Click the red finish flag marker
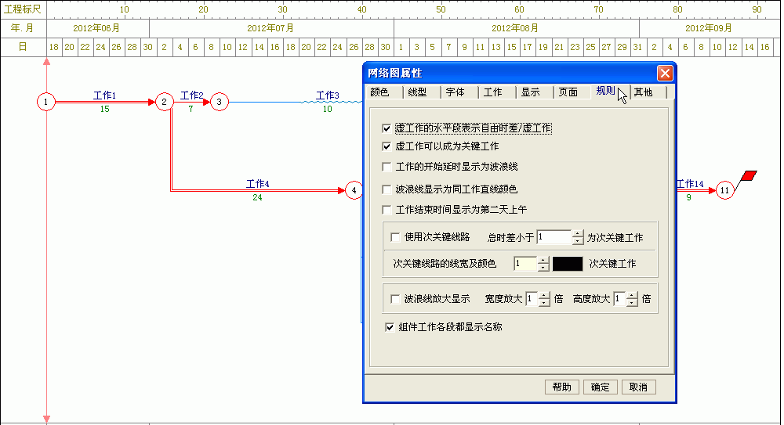This screenshot has height=425, width=784. point(749,176)
